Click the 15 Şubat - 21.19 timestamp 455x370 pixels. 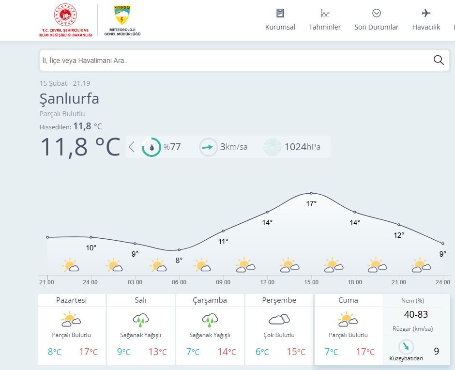pyautogui.click(x=65, y=83)
